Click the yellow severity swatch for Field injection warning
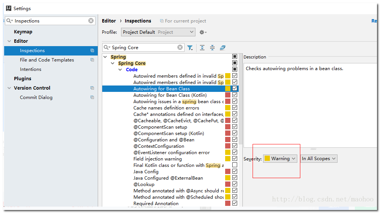Image resolution: width=380 pixels, height=213 pixels. click(228, 159)
